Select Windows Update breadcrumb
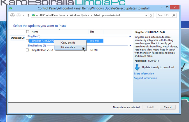The height and width of the screenshot is (122, 189). point(79,15)
